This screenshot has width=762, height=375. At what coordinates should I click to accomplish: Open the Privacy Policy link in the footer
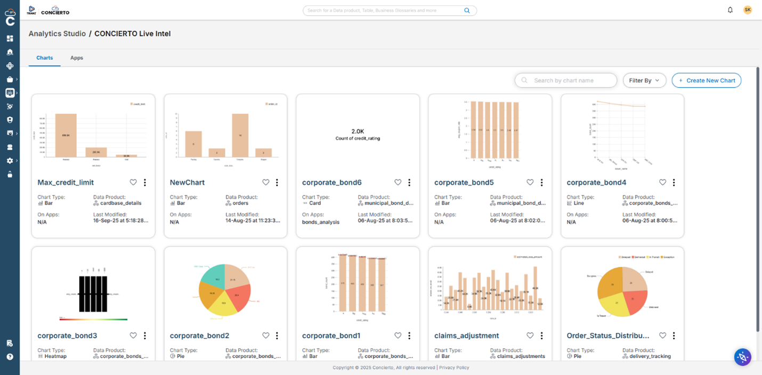point(453,368)
